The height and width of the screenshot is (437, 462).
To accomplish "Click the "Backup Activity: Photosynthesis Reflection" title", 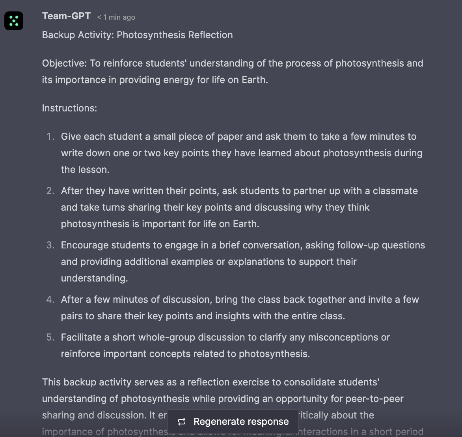I will pos(137,35).
